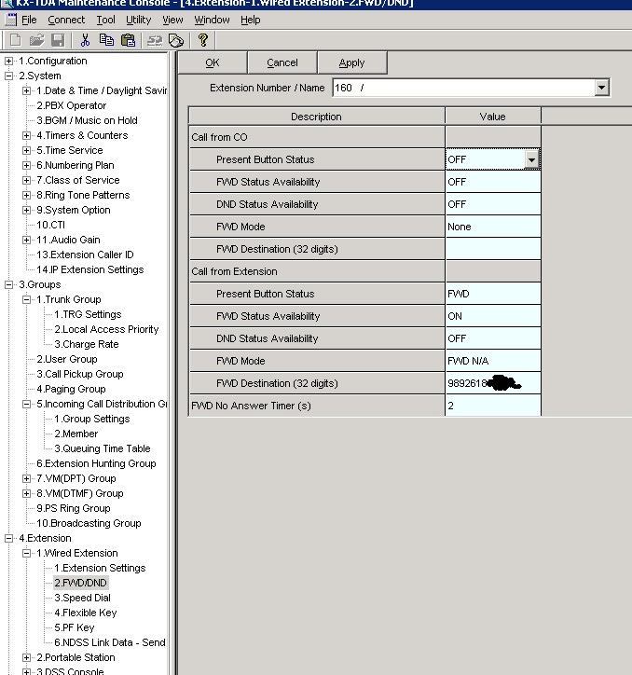Click the FWD No Answer Timer value

coord(493,406)
